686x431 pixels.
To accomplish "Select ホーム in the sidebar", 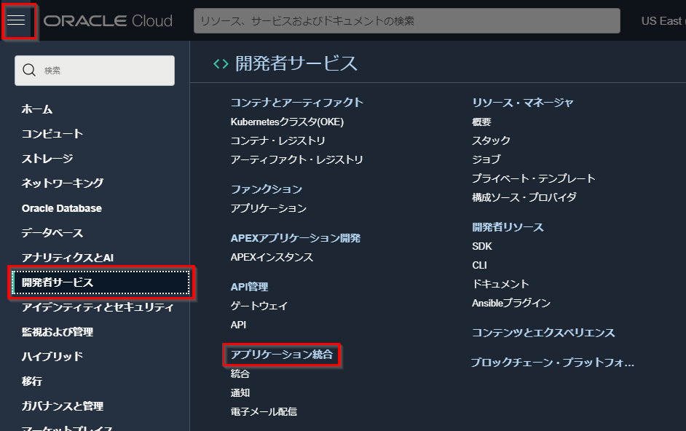I will [37, 109].
